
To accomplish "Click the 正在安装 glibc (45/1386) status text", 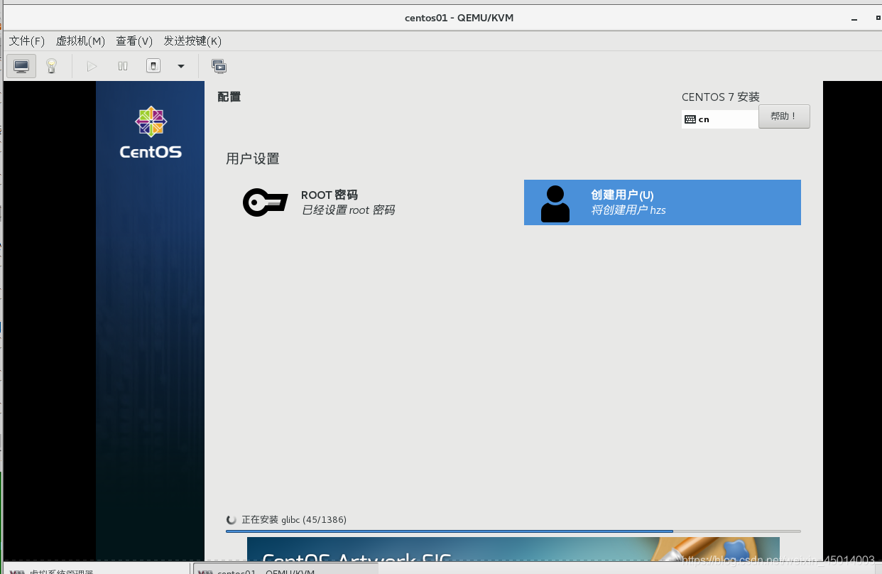I will (x=294, y=520).
